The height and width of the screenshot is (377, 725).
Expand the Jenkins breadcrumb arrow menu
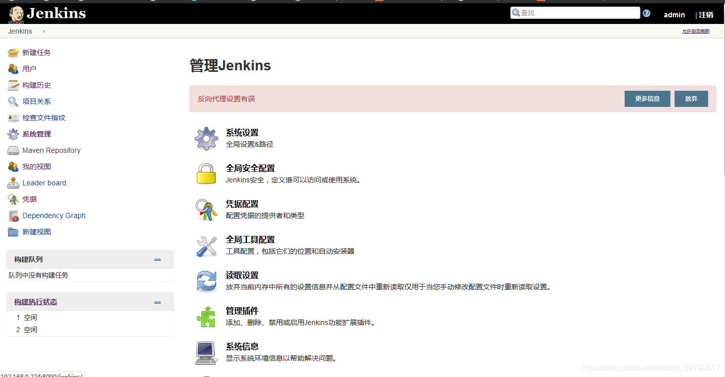click(44, 31)
